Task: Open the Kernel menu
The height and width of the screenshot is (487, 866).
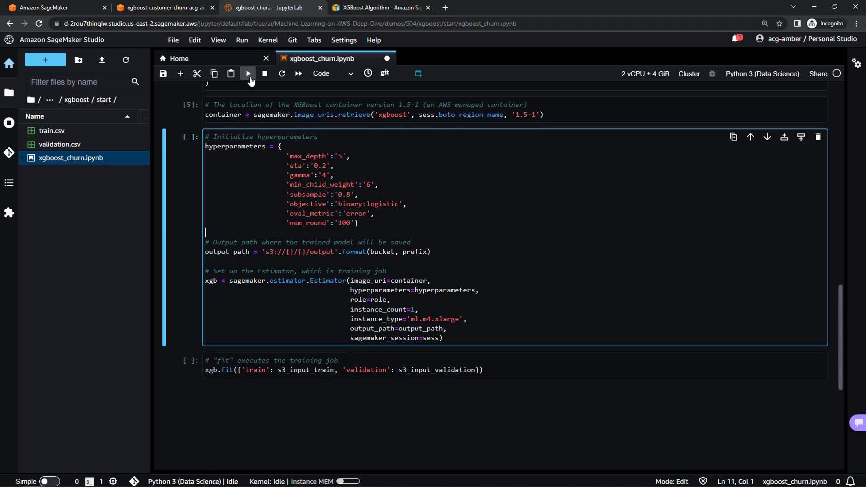Action: 267,40
